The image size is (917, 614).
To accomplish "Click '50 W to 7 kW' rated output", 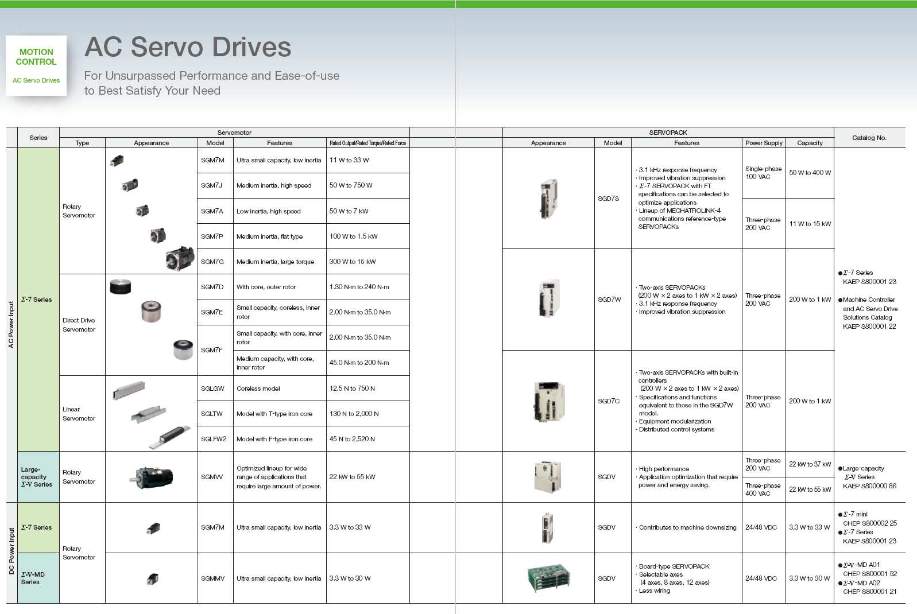I will tap(349, 211).
